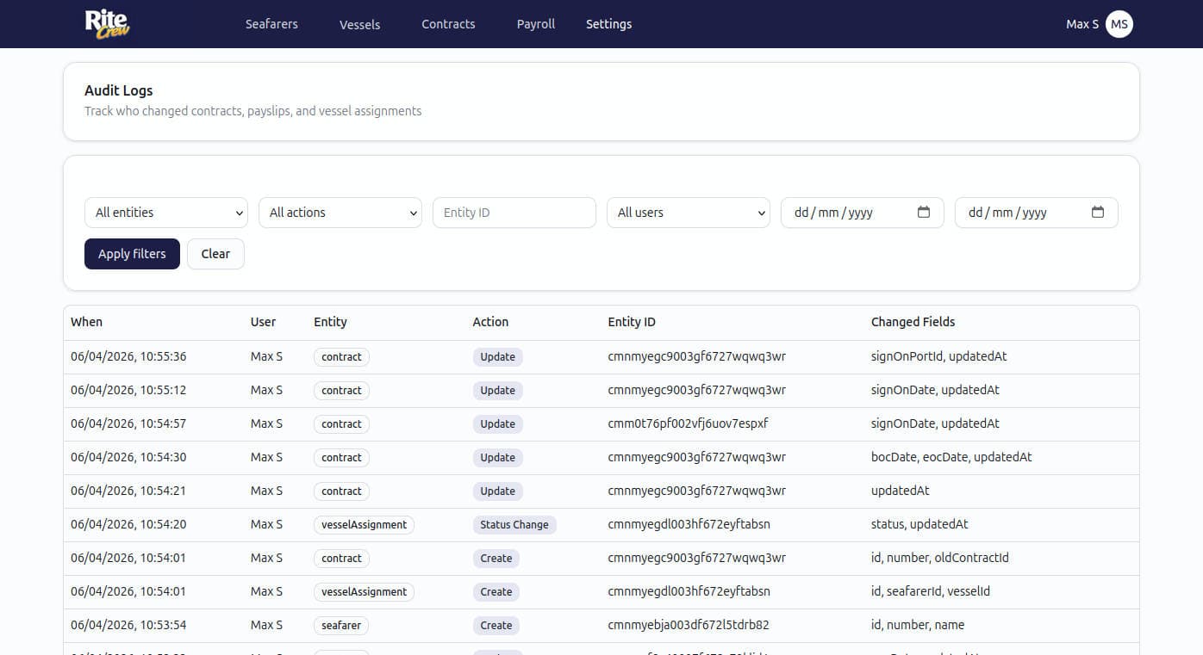The height and width of the screenshot is (655, 1203).
Task: Click the seafarer entity badge
Action: (x=341, y=626)
